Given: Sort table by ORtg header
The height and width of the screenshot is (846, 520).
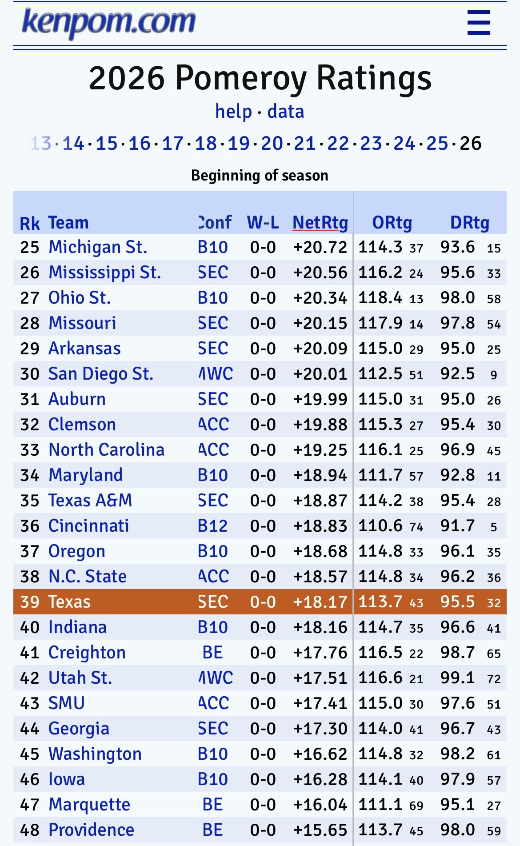Looking at the screenshot, I should pyautogui.click(x=392, y=222).
